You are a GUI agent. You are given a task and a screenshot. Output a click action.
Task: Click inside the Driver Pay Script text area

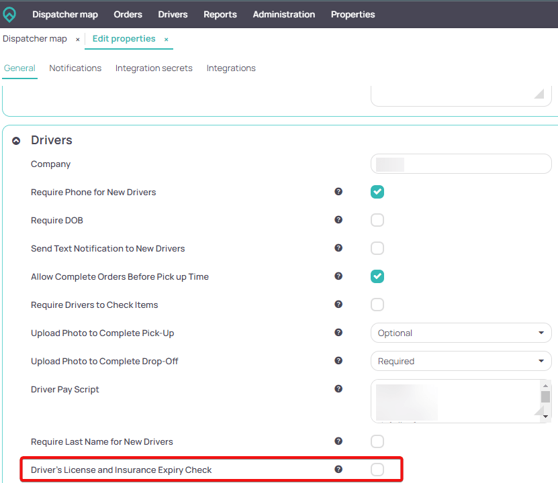(x=455, y=401)
